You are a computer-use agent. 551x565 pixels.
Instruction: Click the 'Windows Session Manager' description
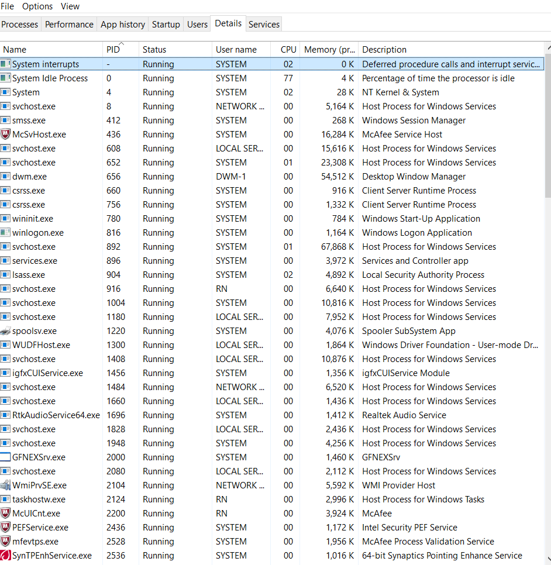[414, 120]
